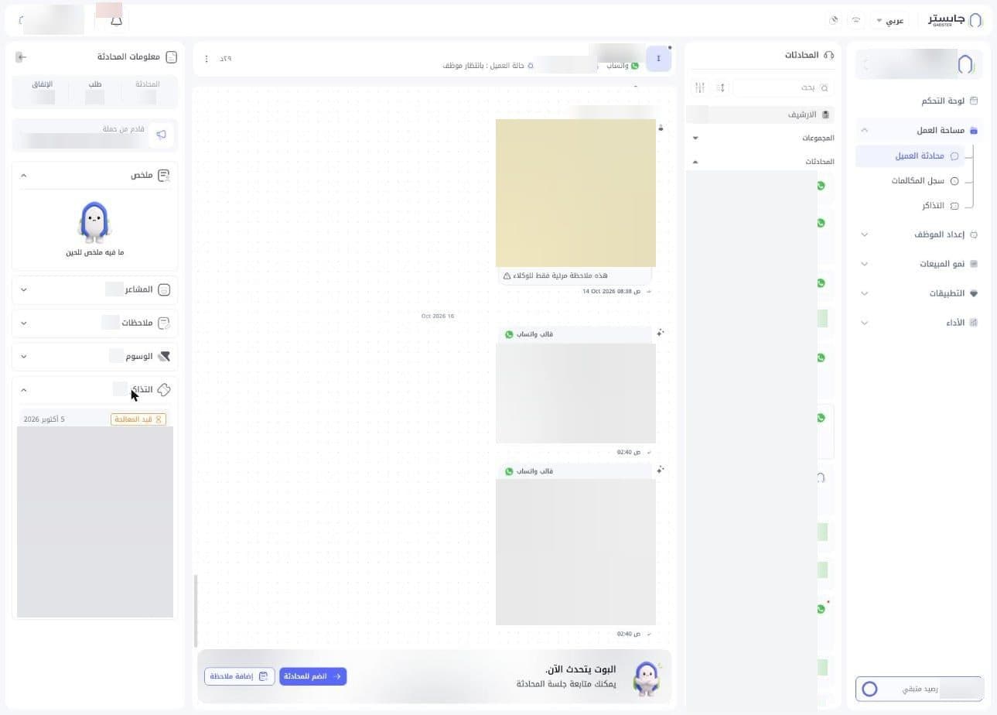Open the three-dot conversation options menu
Viewport: 997px width, 715px height.
pos(207,59)
